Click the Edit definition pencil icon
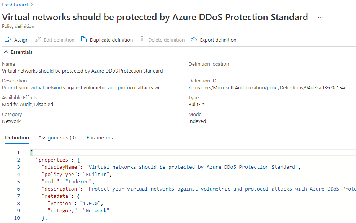Image resolution: width=356 pixels, height=223 pixels. (x=38, y=40)
